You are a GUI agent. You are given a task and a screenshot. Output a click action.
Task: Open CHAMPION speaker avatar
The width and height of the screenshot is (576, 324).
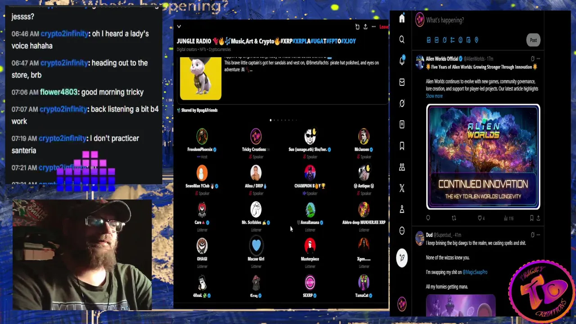tap(310, 173)
